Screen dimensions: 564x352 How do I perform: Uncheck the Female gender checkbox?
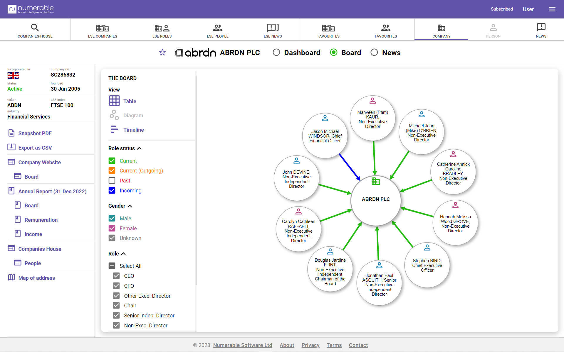112,228
